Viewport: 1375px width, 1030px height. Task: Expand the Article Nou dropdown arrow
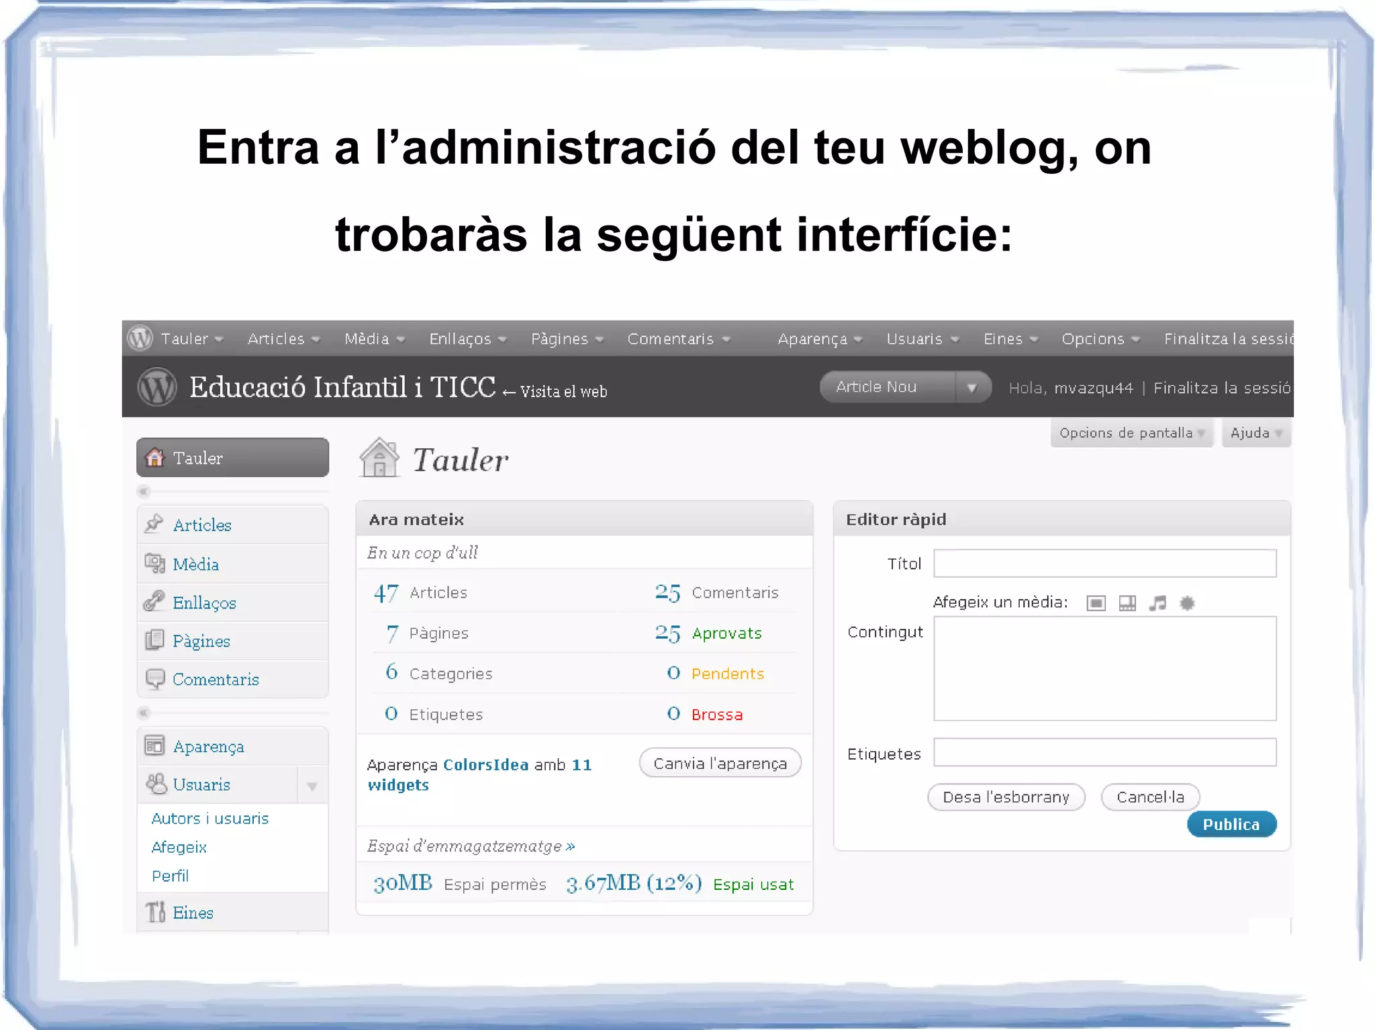pyautogui.click(x=971, y=387)
